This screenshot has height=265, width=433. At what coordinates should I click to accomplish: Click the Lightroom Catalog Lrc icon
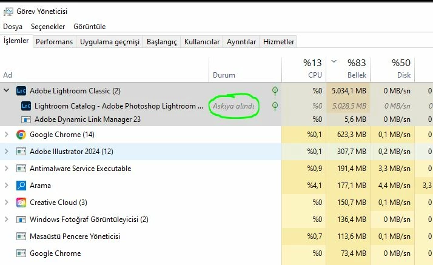point(26,106)
